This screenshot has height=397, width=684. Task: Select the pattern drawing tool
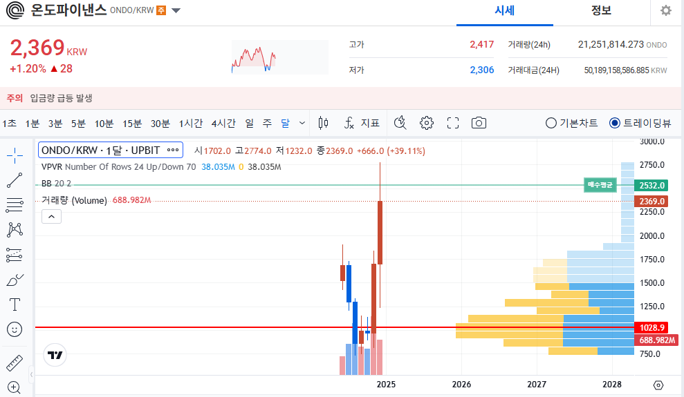coord(15,229)
